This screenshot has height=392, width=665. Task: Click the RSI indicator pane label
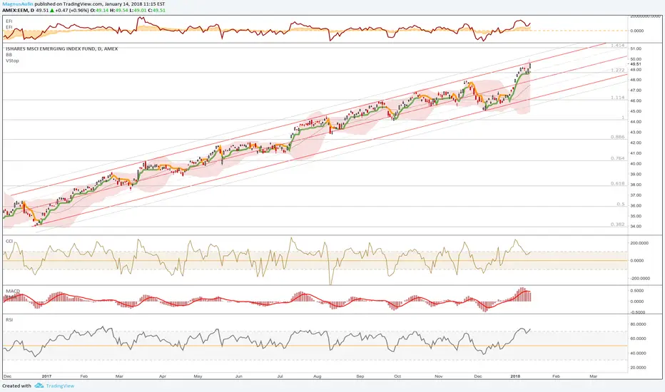[x=9, y=319]
